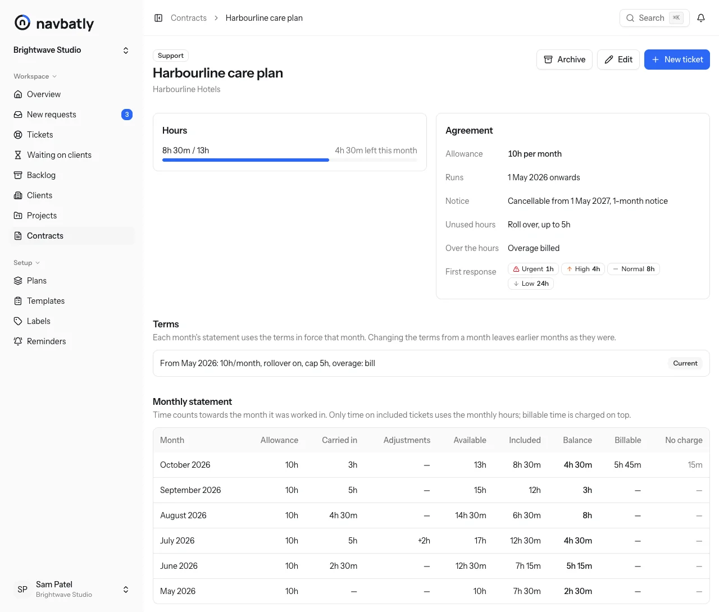Open the notifications bell
Viewport: 719px width, 612px height.
[x=701, y=18]
